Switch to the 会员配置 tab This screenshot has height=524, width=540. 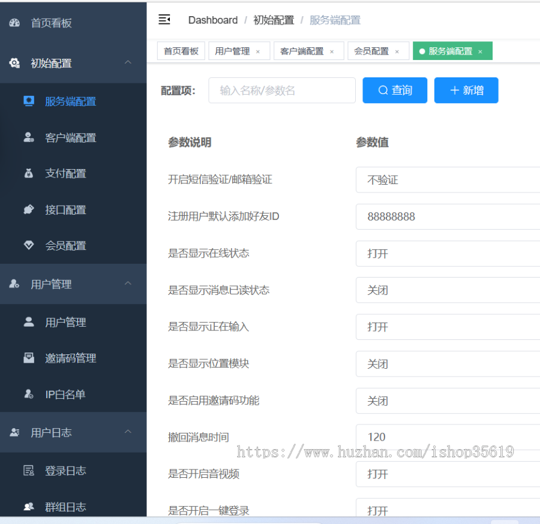(x=378, y=51)
